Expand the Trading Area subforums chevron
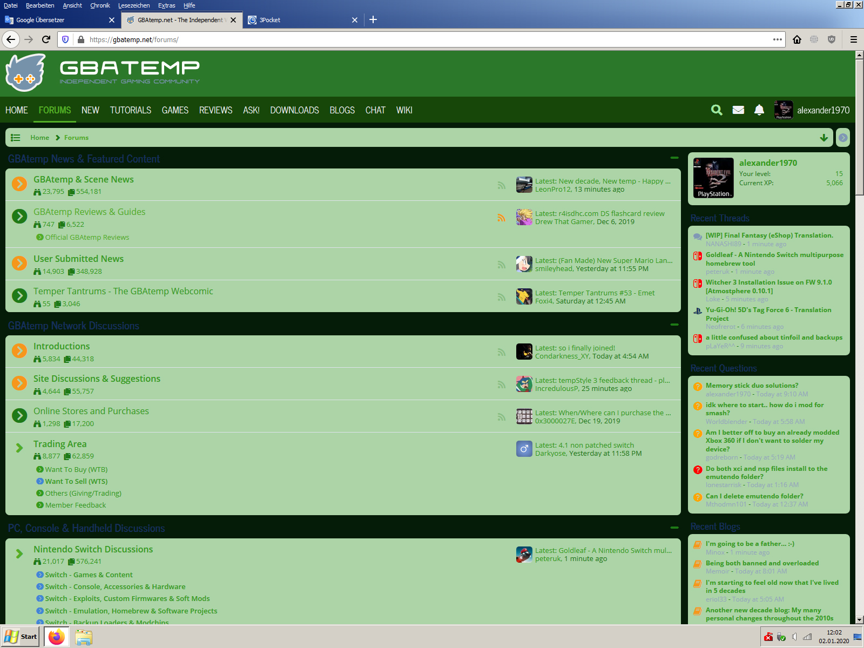The width and height of the screenshot is (864, 648). 19,448
